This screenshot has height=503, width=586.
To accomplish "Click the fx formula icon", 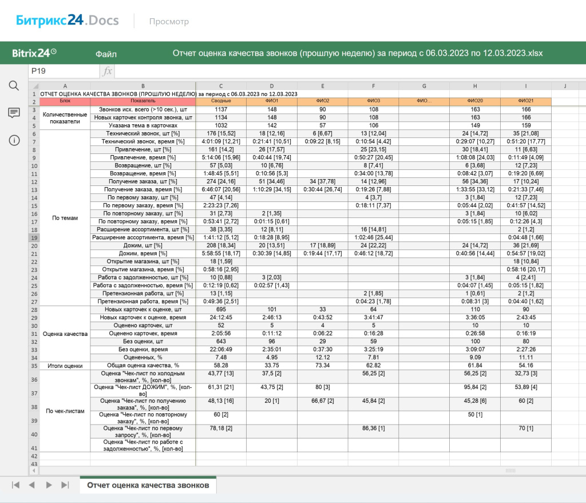I will [x=106, y=70].
